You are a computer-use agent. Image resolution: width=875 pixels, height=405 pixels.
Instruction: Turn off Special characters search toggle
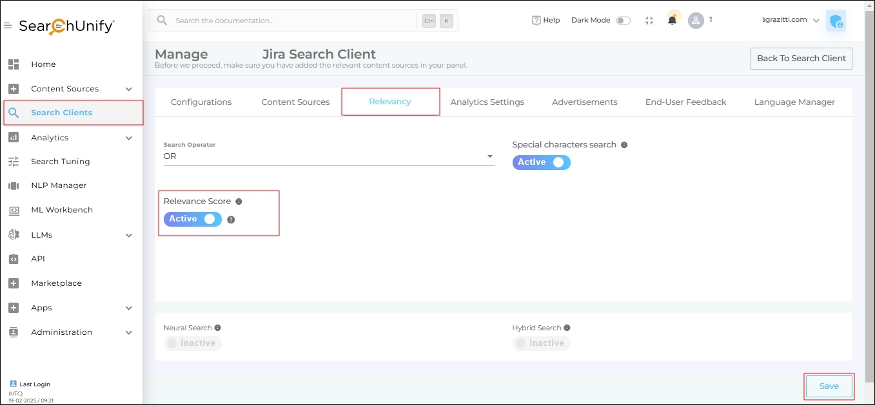(541, 162)
